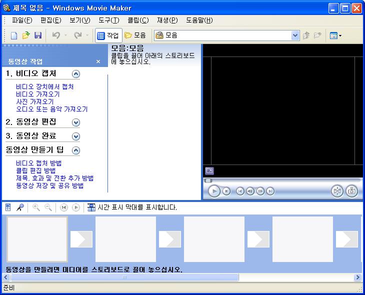Image resolution: width=365 pixels, height=295 pixels.
Task: Open project using folder toolbar icon
Action: pyautogui.click(x=26, y=35)
